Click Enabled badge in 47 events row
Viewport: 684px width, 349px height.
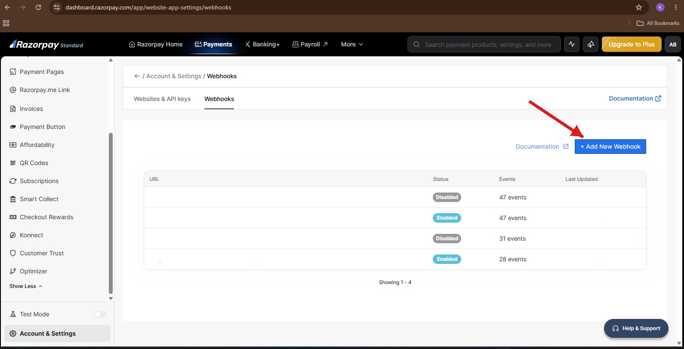[x=447, y=218]
